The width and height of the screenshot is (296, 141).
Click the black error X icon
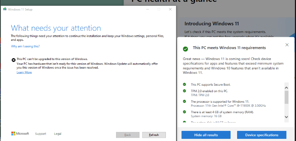14,60
